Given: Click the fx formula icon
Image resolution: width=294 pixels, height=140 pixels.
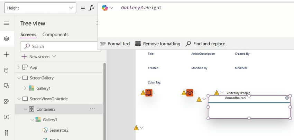Looking at the screenshot, I should pos(92,8).
